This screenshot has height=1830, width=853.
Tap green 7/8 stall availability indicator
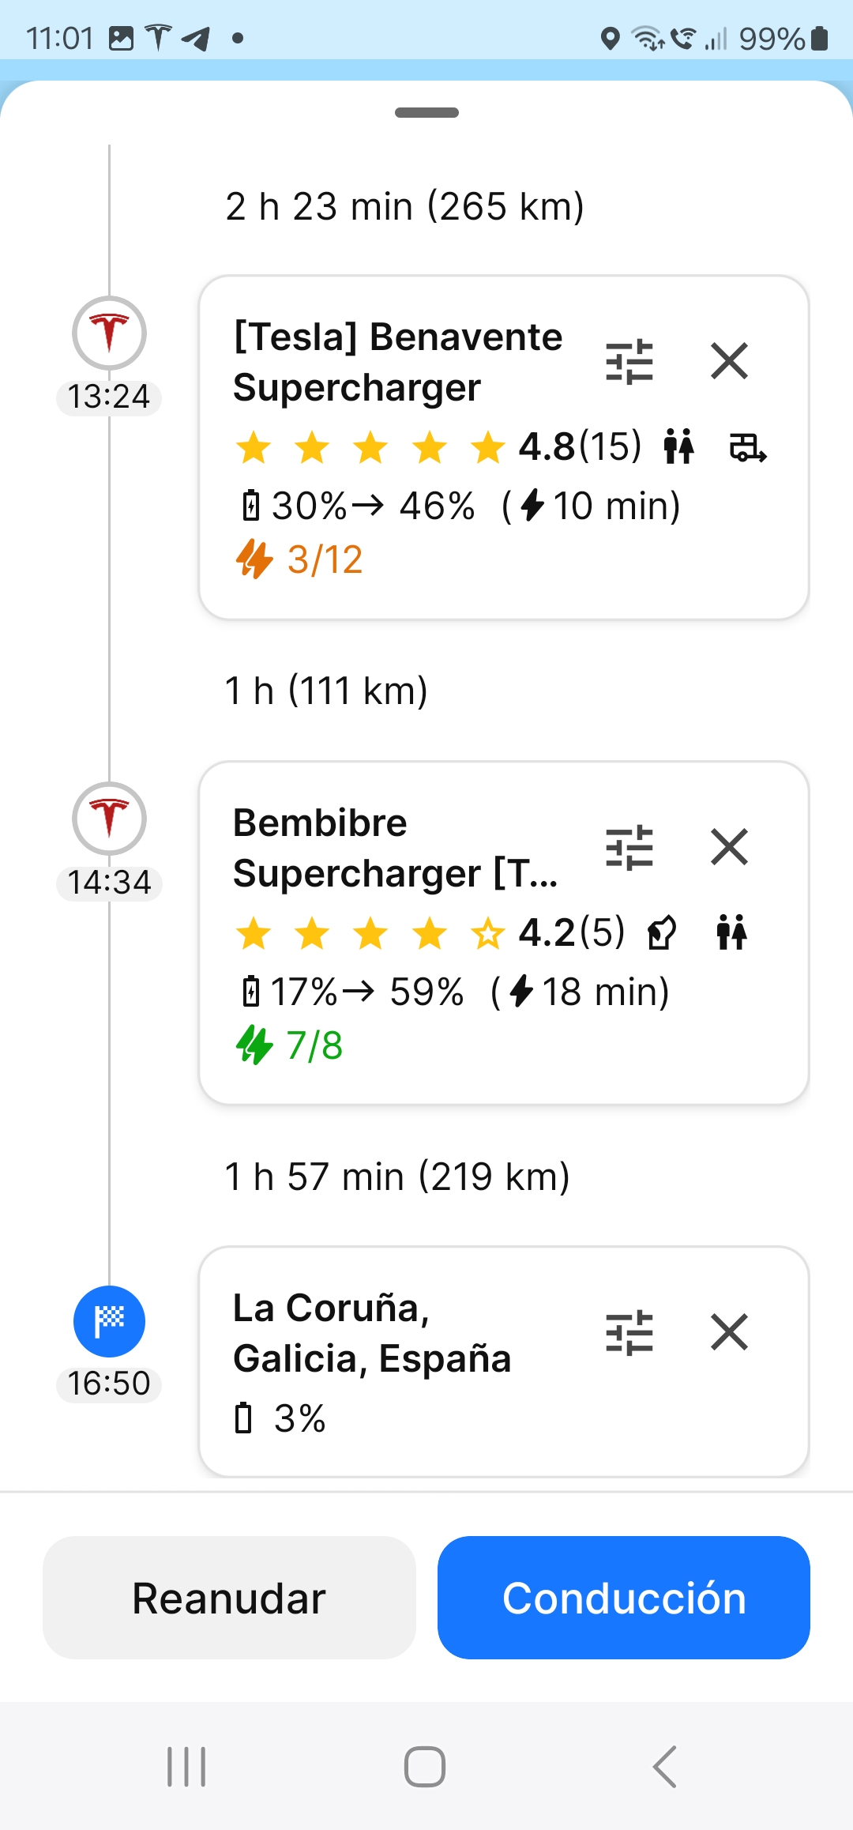(x=289, y=1045)
